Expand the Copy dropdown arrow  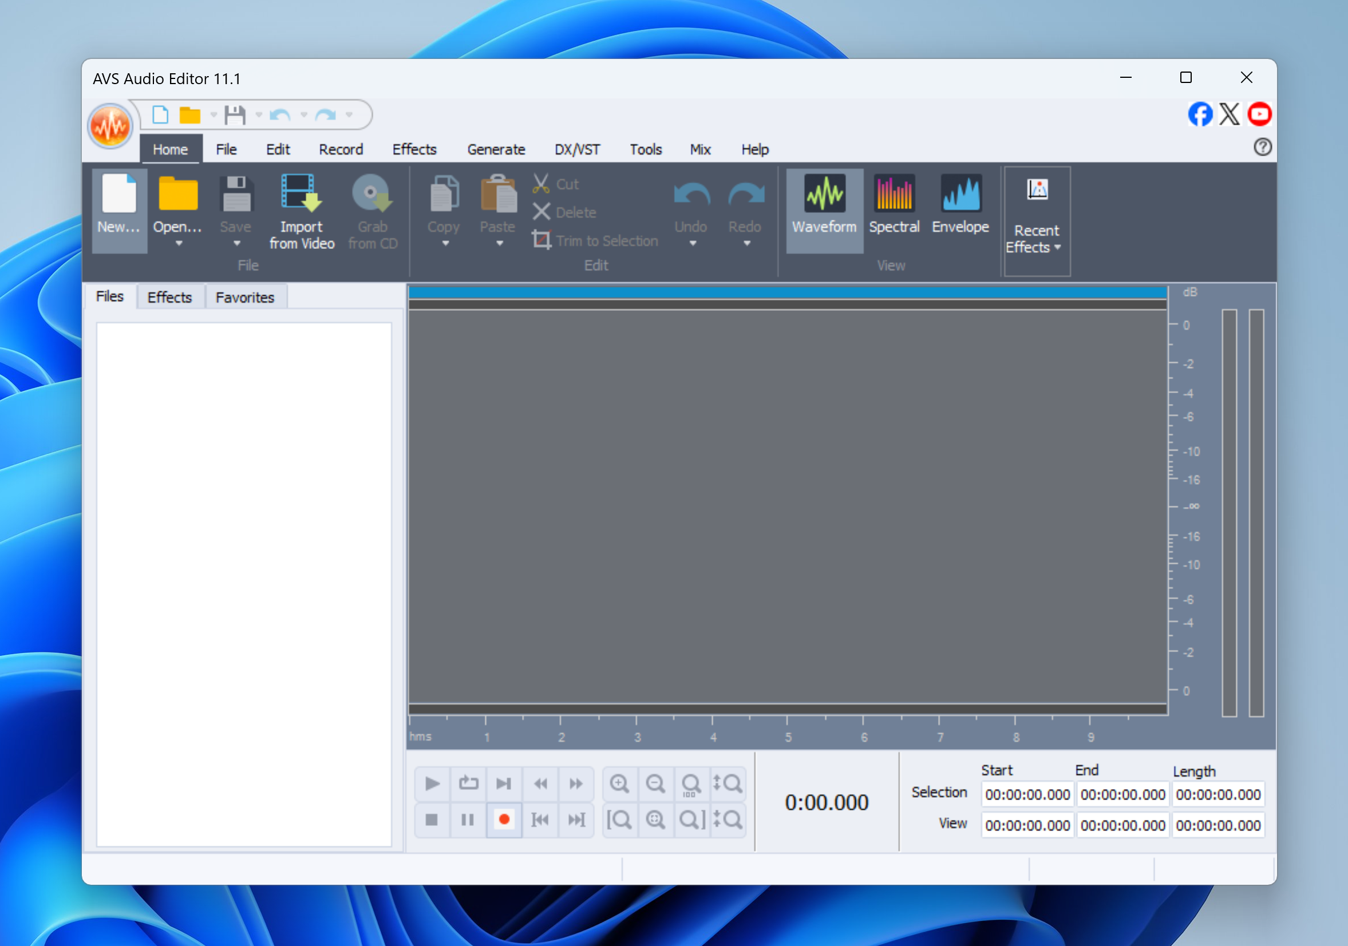(x=446, y=244)
